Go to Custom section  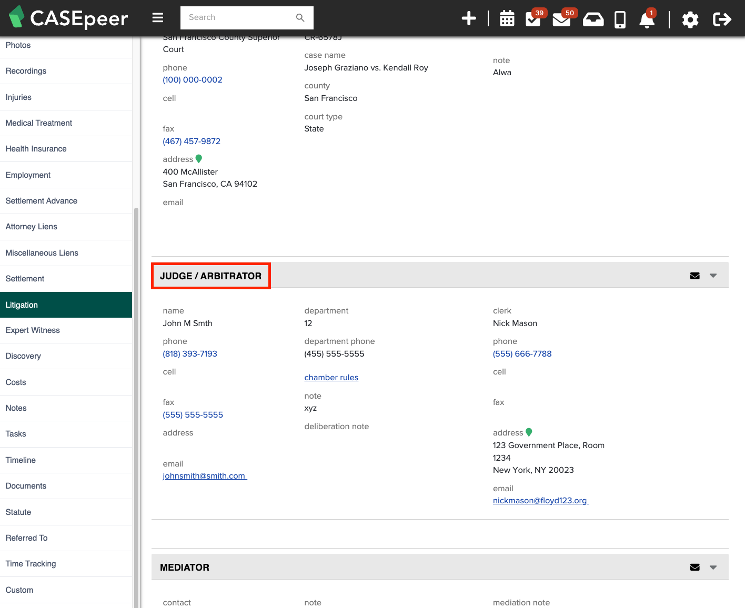coord(66,590)
